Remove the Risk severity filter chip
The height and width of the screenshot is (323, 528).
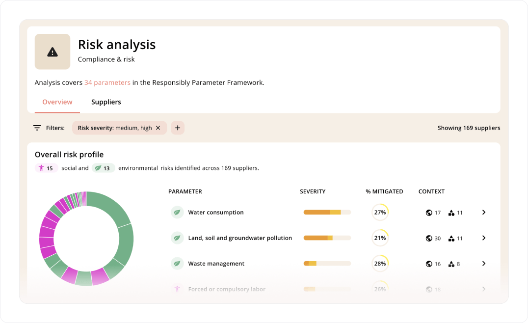(x=158, y=127)
